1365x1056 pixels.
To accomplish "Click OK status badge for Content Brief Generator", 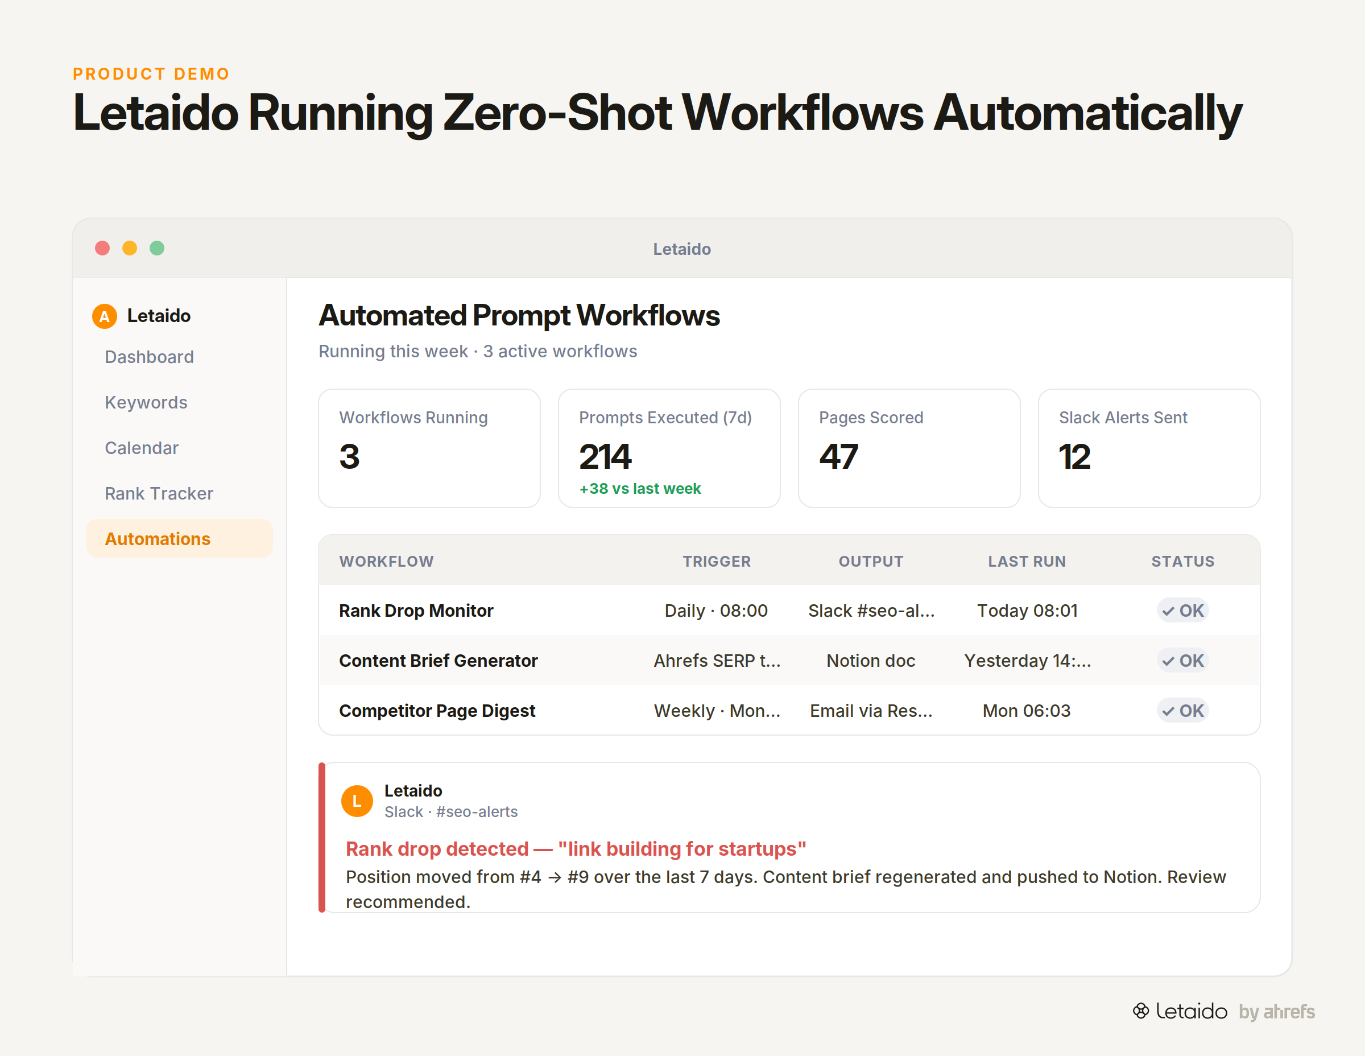I will [1182, 661].
